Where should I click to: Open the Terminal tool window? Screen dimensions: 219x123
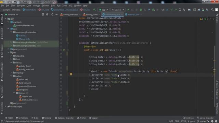(x=47, y=118)
